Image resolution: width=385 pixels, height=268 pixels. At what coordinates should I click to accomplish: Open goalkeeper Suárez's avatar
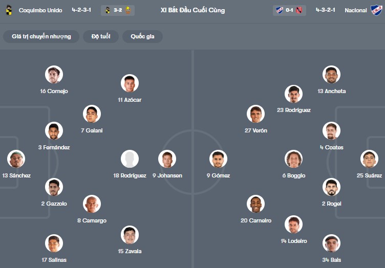[x=369, y=159]
